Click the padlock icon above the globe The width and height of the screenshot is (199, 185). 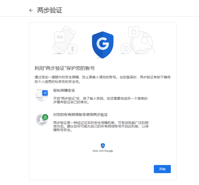(133, 32)
